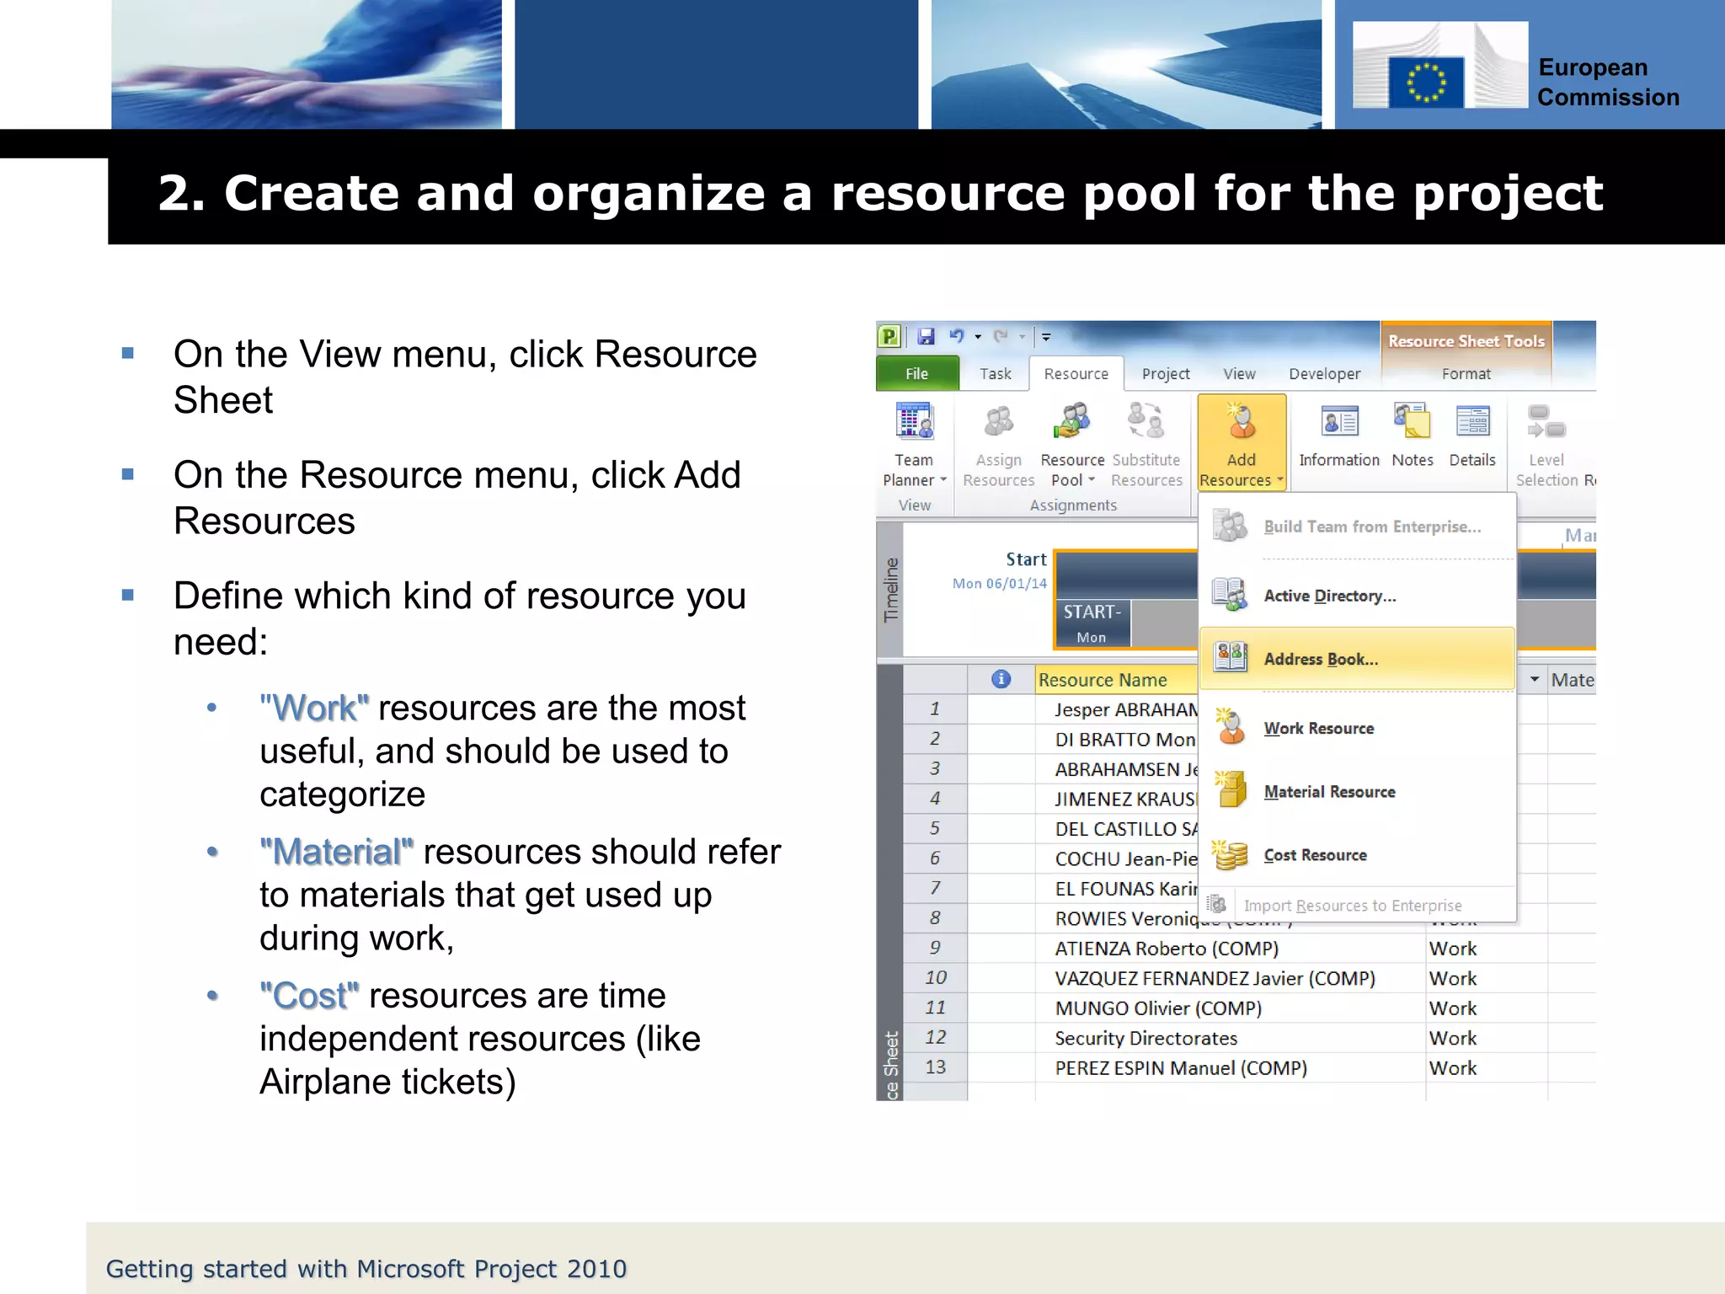The width and height of the screenshot is (1725, 1294).
Task: Choose Cost Resource from the menu
Action: [1357, 855]
